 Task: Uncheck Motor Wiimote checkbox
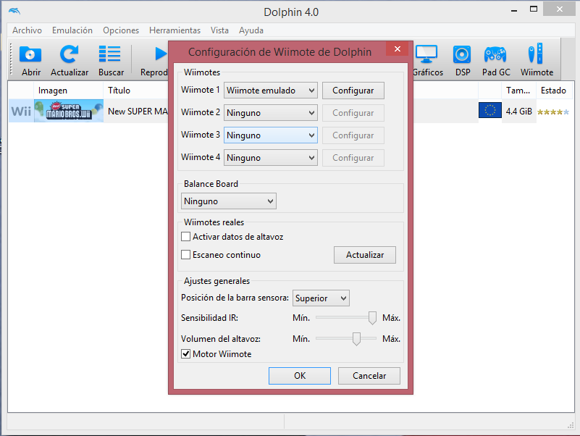tap(185, 354)
